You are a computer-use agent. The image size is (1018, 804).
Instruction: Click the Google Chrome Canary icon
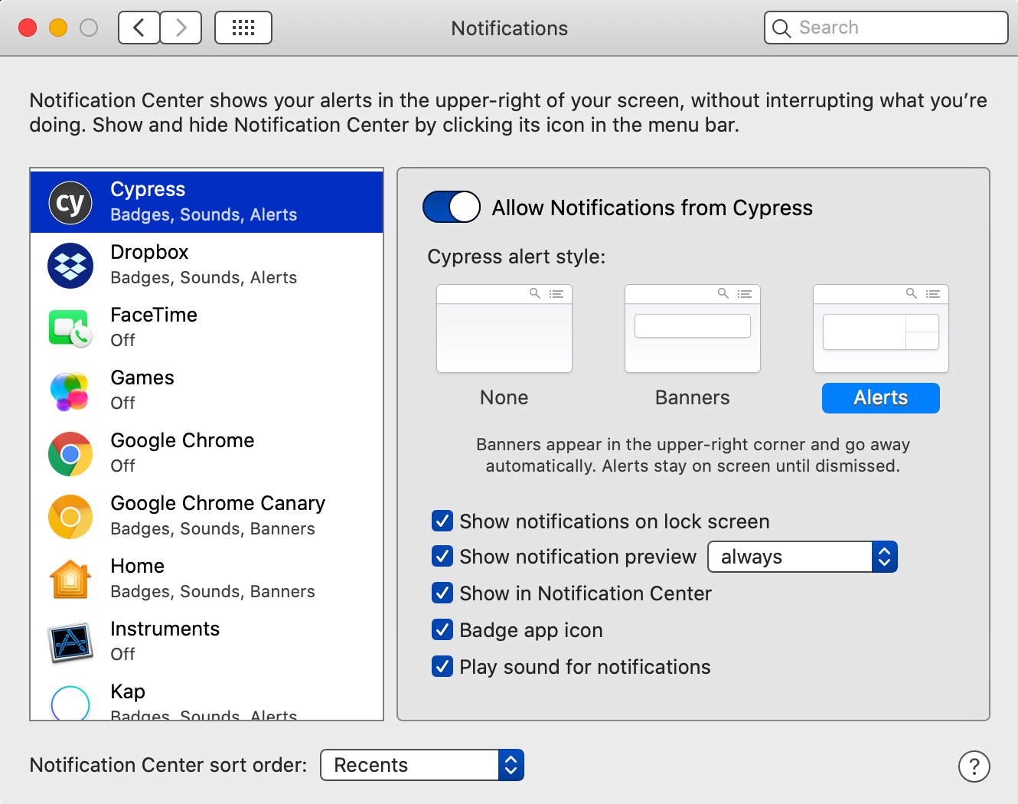coord(70,517)
